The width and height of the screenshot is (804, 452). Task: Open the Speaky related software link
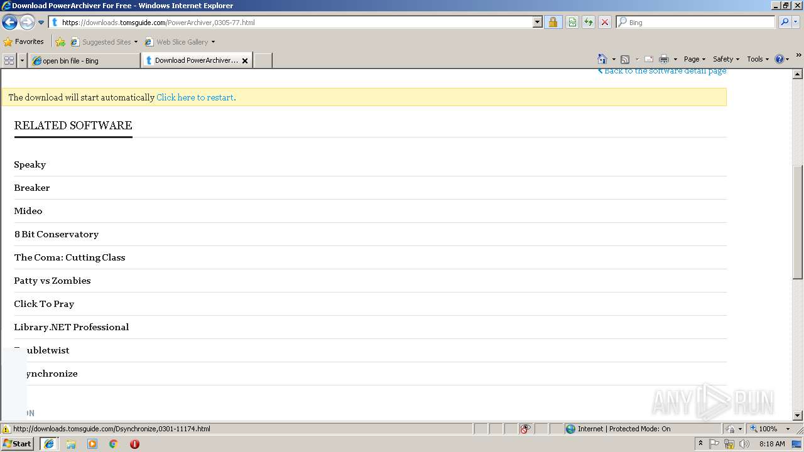pyautogui.click(x=30, y=164)
